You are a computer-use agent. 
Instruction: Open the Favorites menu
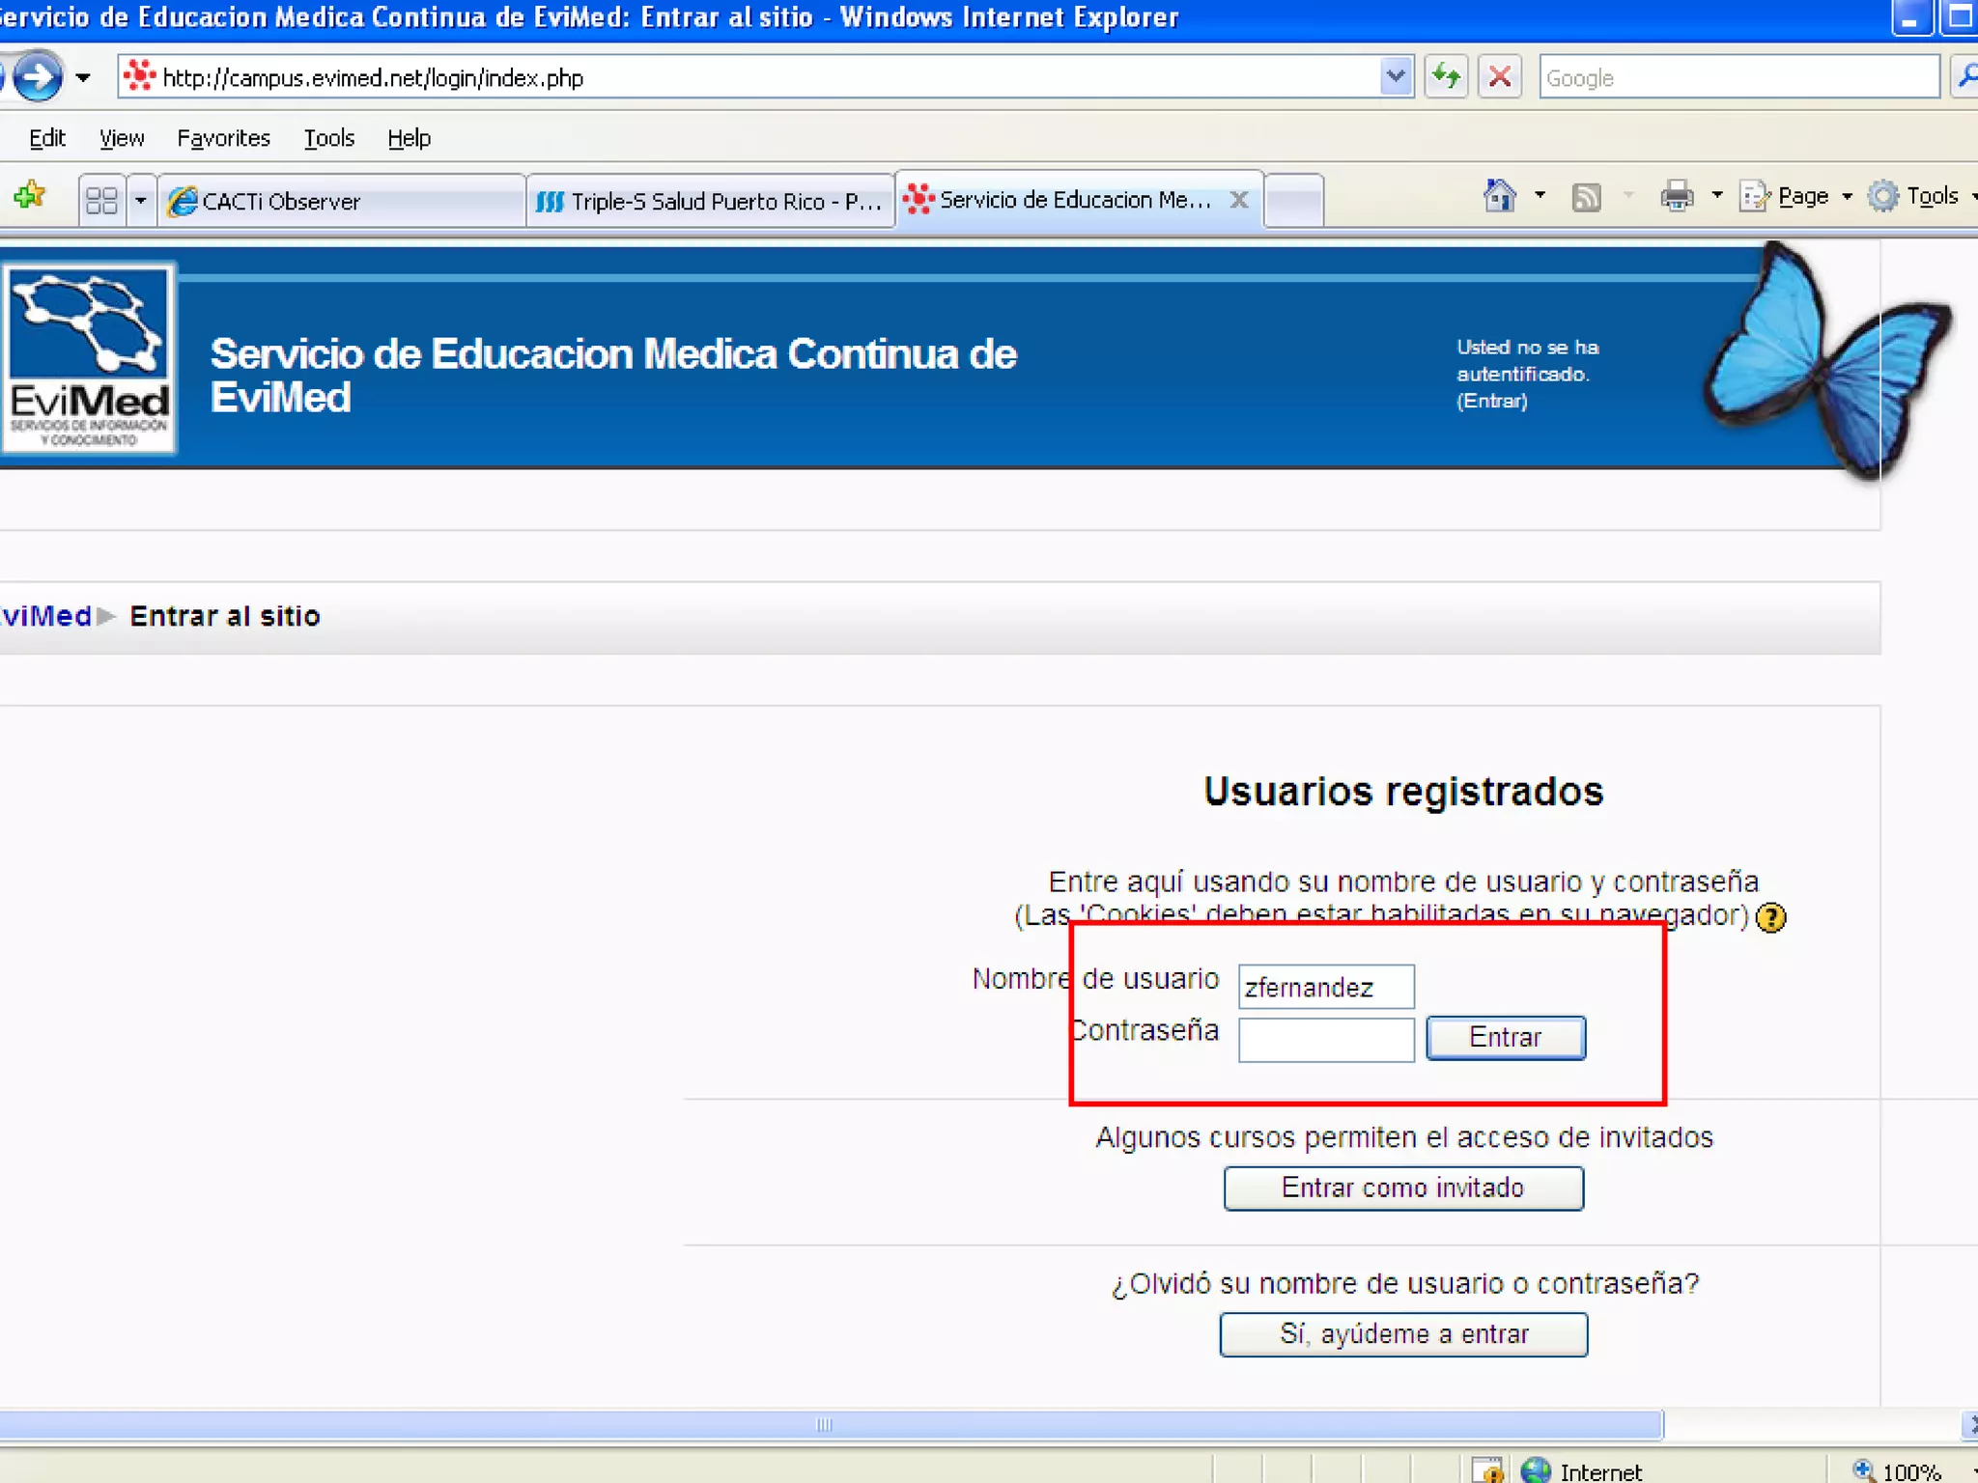coord(223,138)
